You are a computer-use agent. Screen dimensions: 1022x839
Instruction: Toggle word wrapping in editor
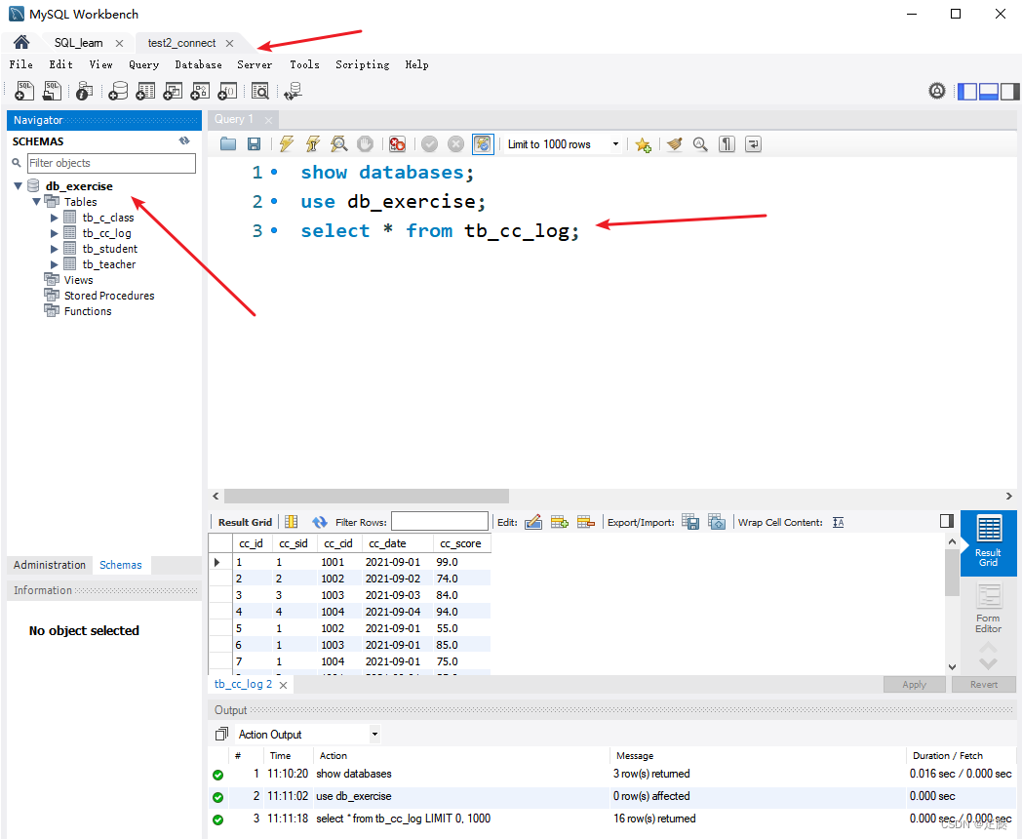pos(753,144)
